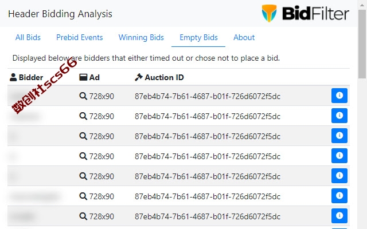Open the About tab

tap(244, 37)
